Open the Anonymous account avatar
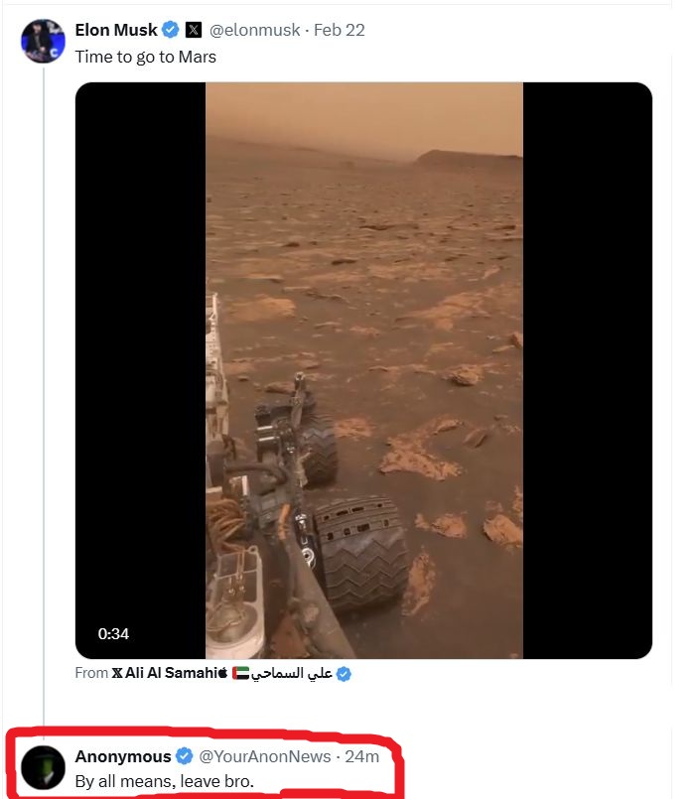 (43, 767)
